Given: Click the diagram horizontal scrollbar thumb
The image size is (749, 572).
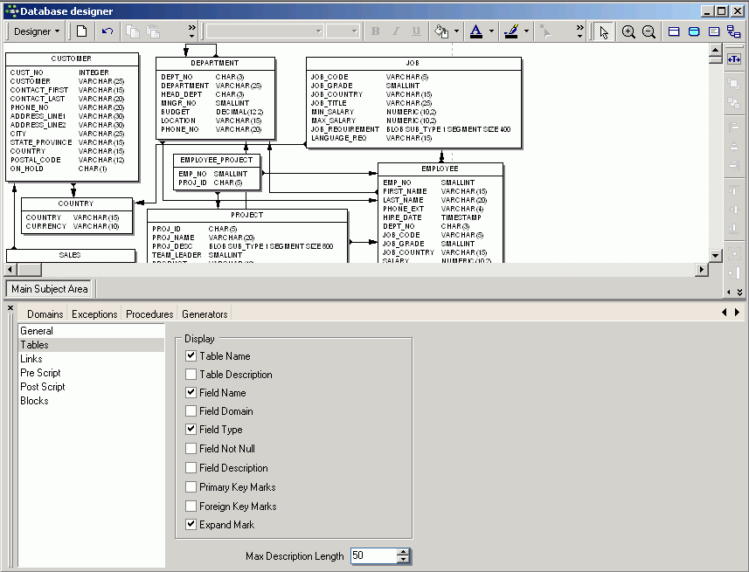Looking at the screenshot, I should click(29, 269).
